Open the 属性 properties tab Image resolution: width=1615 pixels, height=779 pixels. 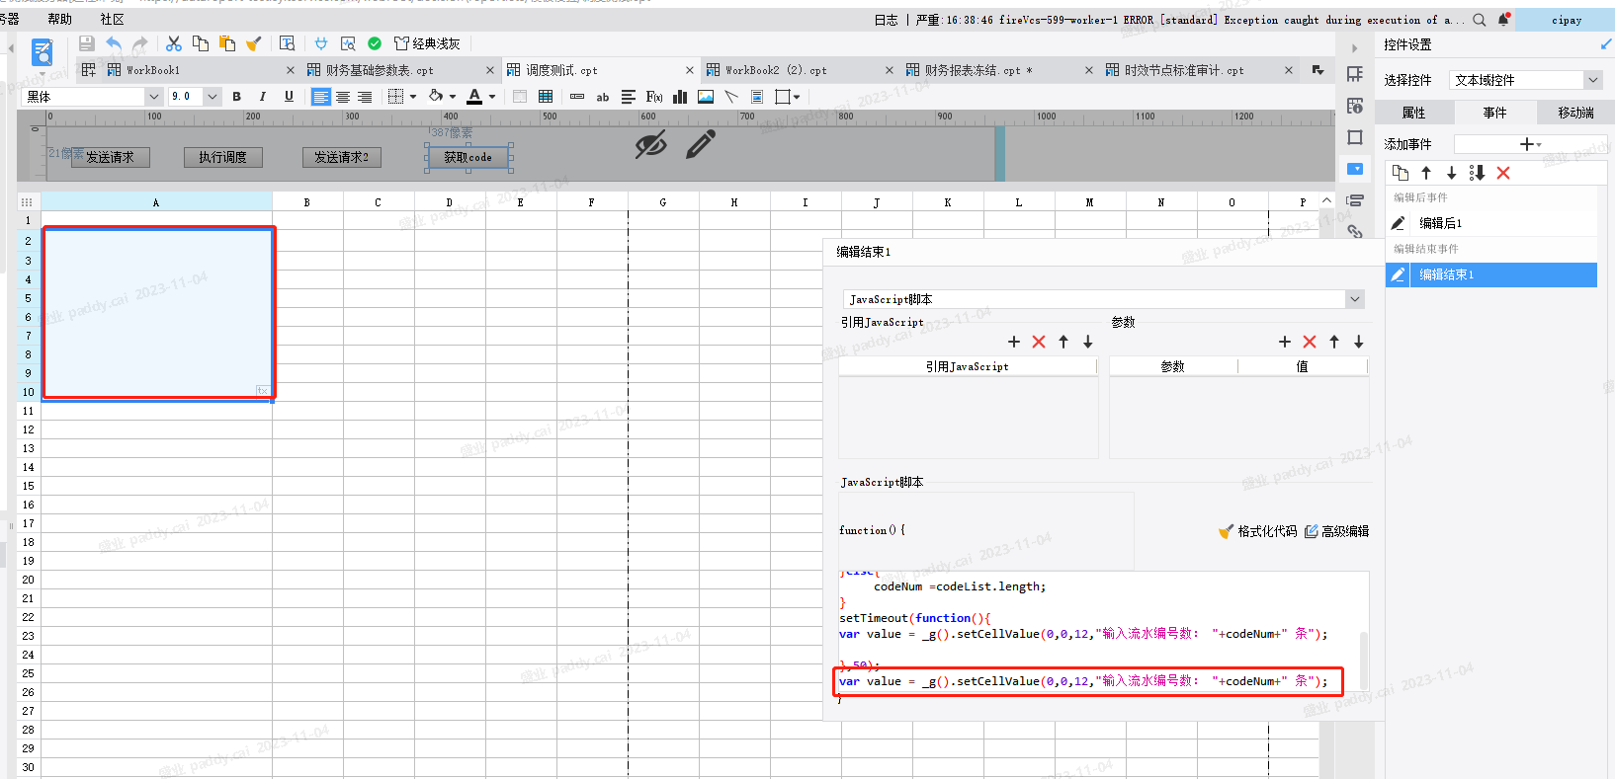point(1413,113)
